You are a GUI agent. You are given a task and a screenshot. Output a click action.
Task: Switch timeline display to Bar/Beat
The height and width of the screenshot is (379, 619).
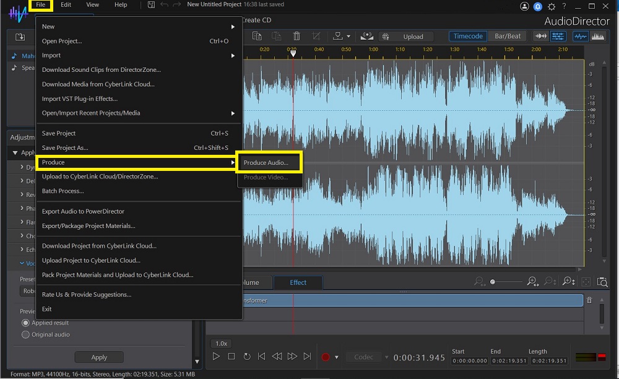pyautogui.click(x=507, y=36)
